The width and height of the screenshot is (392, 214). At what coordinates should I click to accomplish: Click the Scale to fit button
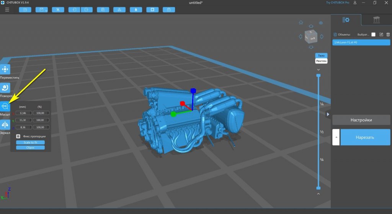point(30,142)
